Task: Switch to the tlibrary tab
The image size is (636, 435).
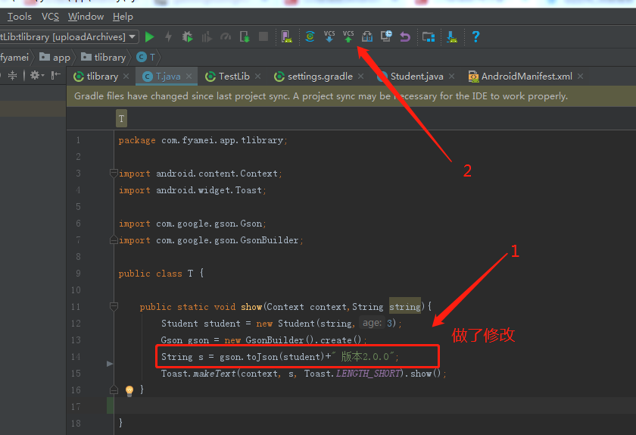Action: [x=102, y=77]
